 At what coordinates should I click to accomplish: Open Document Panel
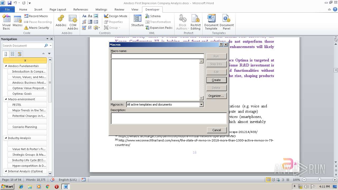pos(227,22)
